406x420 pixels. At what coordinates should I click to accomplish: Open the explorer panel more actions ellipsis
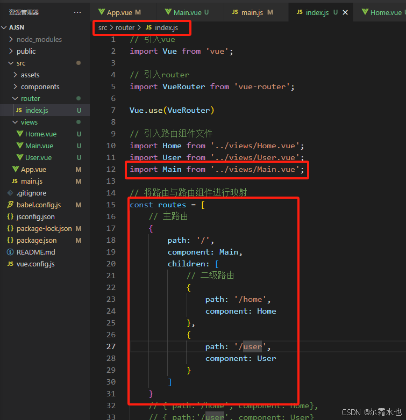pos(77,12)
